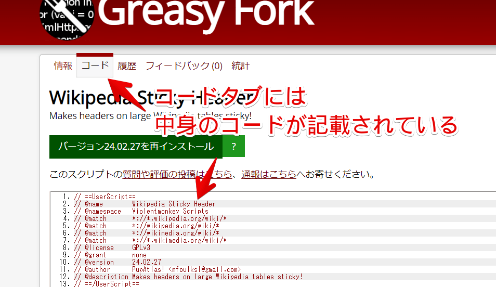Click the '@match *://*.wikipedia.org/wiki/*' line
496x287 pixels.
pos(150,218)
